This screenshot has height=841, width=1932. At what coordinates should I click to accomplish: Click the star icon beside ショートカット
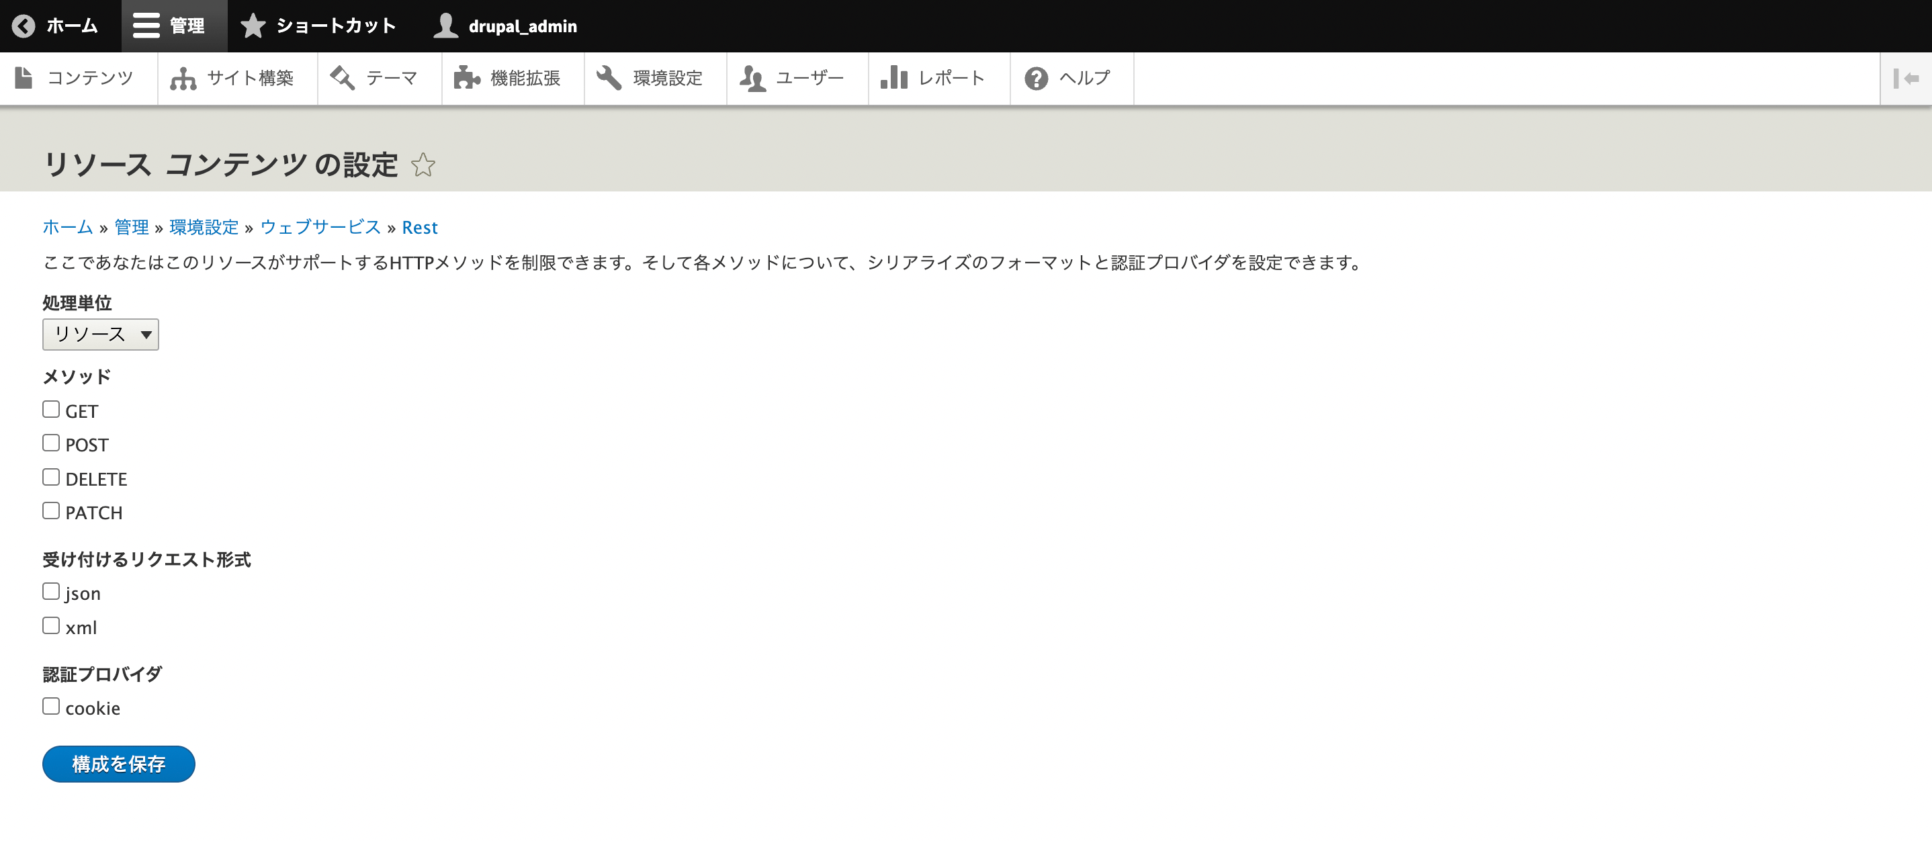click(x=253, y=26)
